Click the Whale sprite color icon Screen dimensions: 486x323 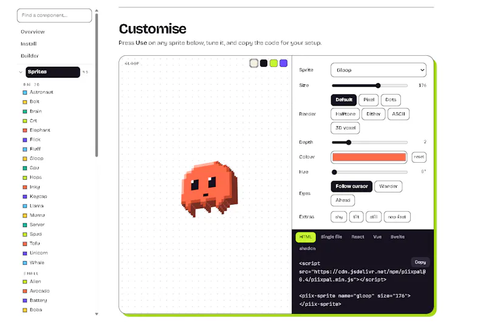pyautogui.click(x=25, y=263)
